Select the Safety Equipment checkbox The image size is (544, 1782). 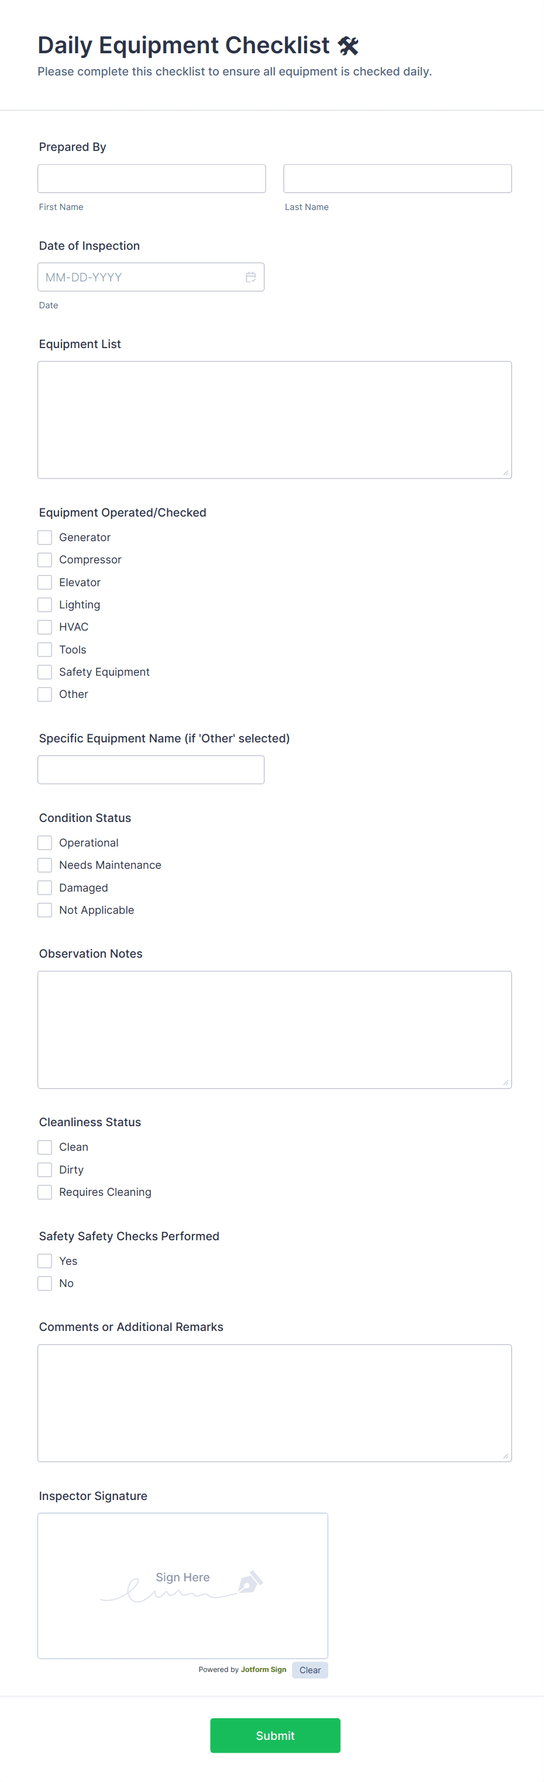coord(45,672)
